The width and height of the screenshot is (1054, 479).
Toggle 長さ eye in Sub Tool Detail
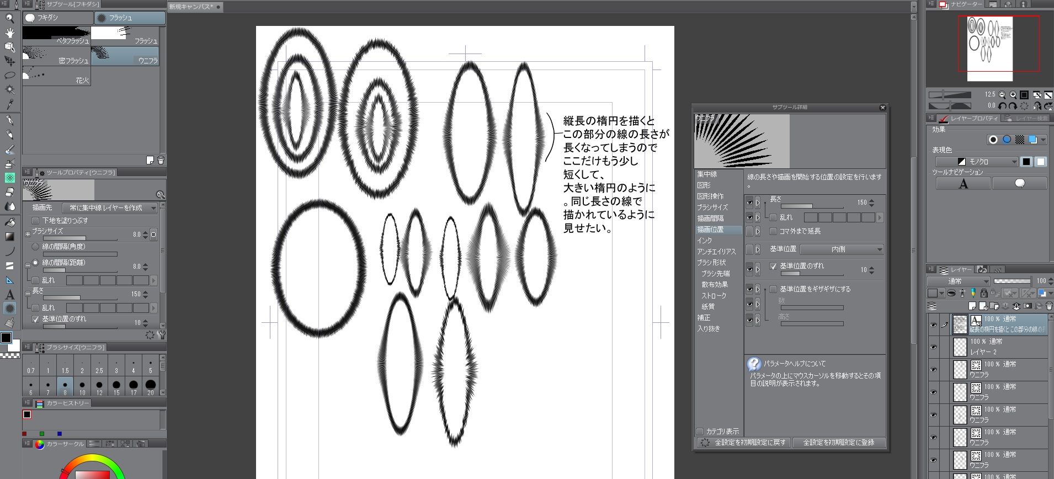coord(749,203)
